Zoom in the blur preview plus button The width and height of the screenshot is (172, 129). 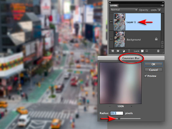tap(131, 106)
